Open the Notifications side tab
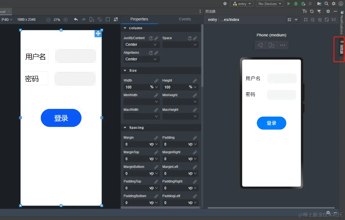The height and width of the screenshot is (220, 345). click(342, 22)
